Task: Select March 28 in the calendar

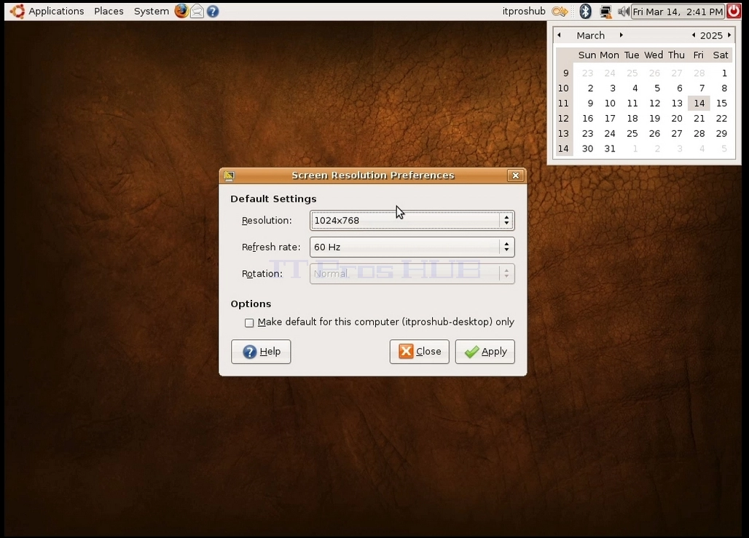Action: pos(699,134)
